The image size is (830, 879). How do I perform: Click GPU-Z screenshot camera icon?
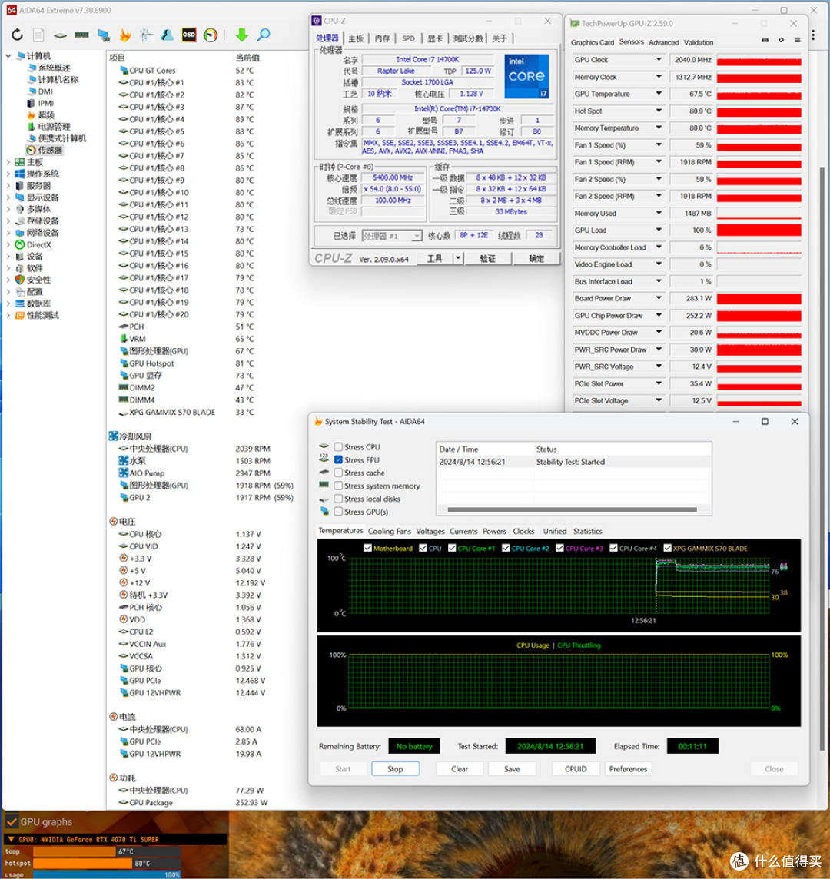[x=765, y=41]
